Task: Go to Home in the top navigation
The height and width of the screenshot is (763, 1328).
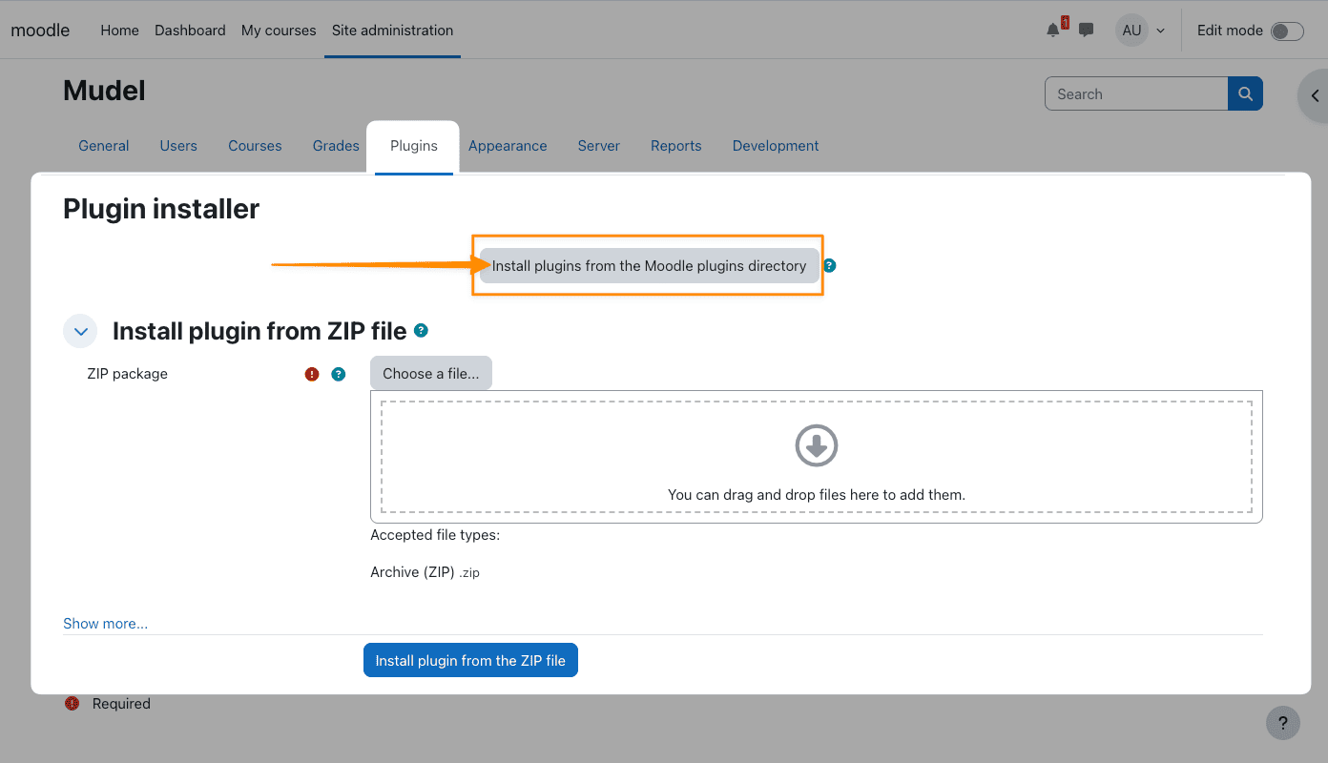Action: click(119, 31)
